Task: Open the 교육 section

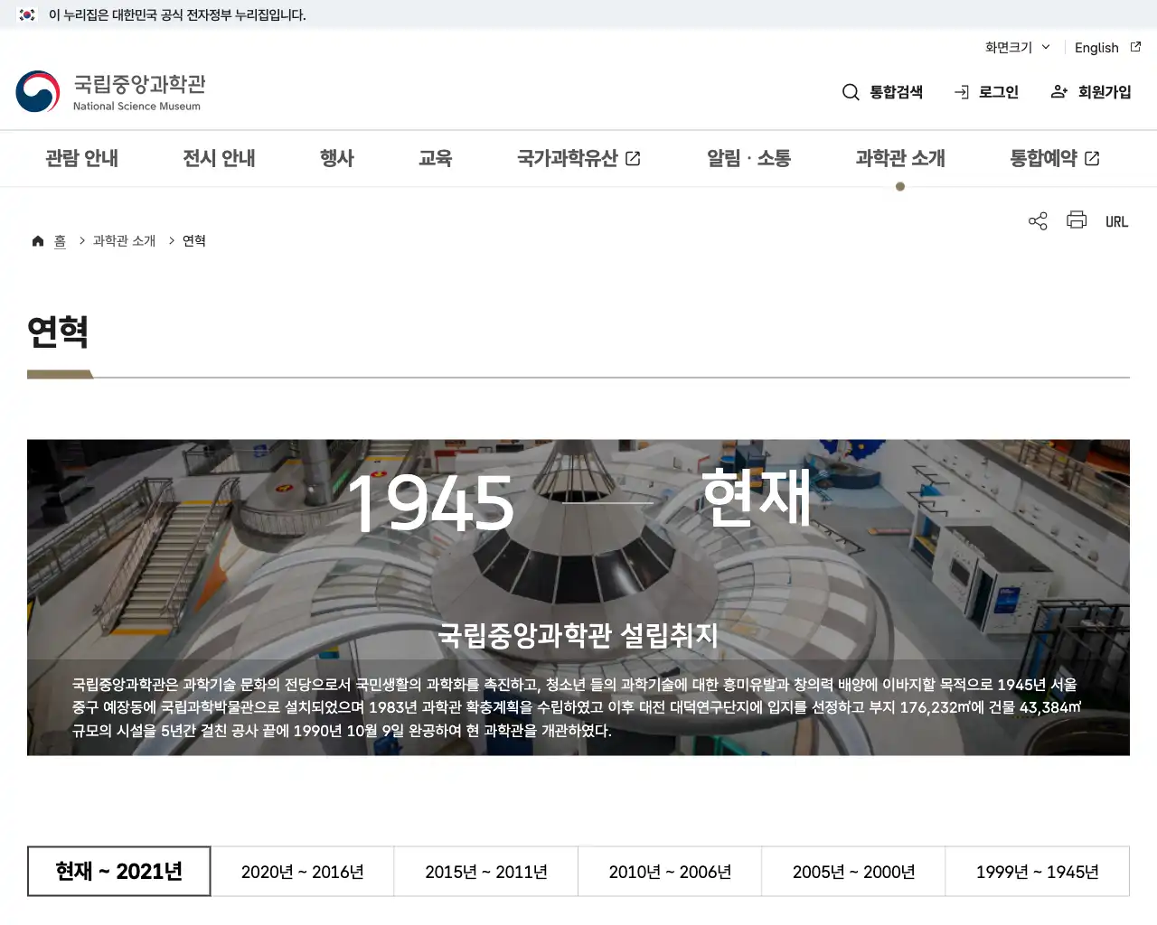Action: tap(436, 158)
